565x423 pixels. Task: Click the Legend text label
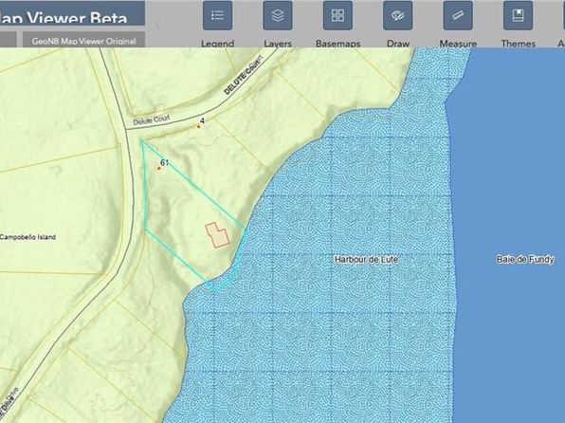(x=217, y=44)
